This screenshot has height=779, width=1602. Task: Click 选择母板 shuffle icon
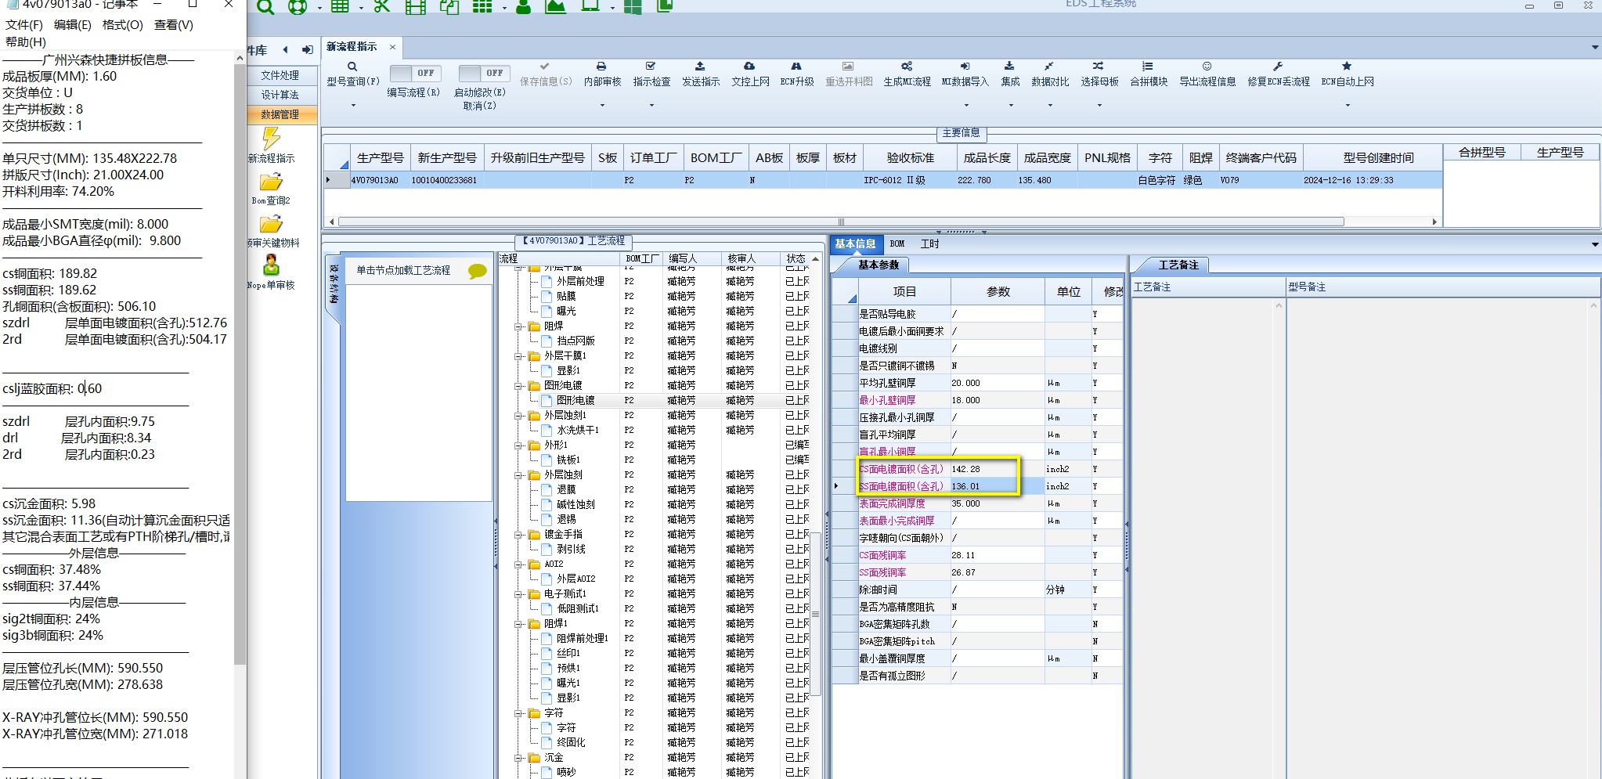tap(1099, 67)
